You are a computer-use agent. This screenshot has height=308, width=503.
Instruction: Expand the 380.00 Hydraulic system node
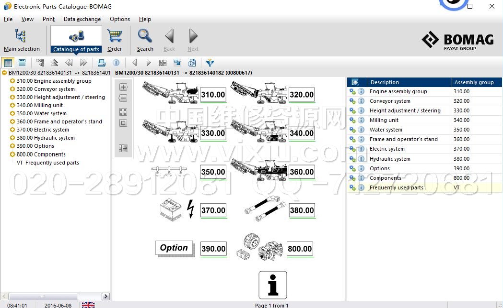click(x=12, y=138)
